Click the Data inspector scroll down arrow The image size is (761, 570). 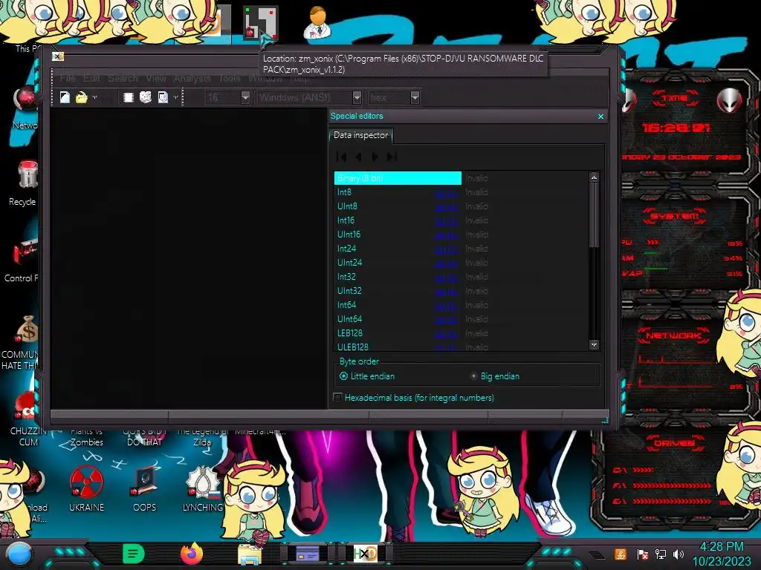(x=594, y=344)
